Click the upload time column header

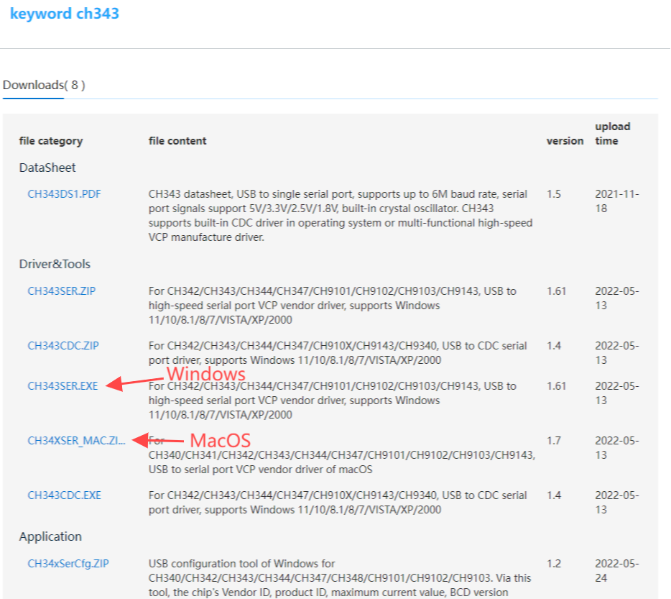(612, 134)
